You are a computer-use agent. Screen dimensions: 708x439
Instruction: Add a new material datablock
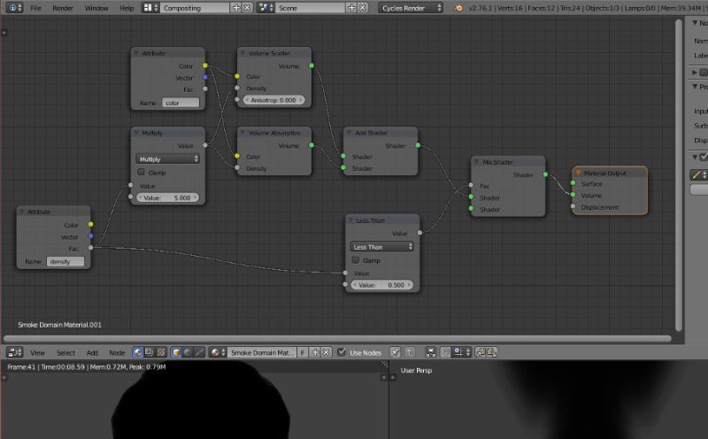click(x=316, y=352)
